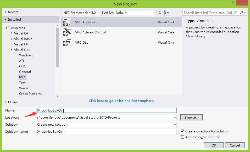
Task: Click the go online and find templates link
Action: (x=121, y=101)
